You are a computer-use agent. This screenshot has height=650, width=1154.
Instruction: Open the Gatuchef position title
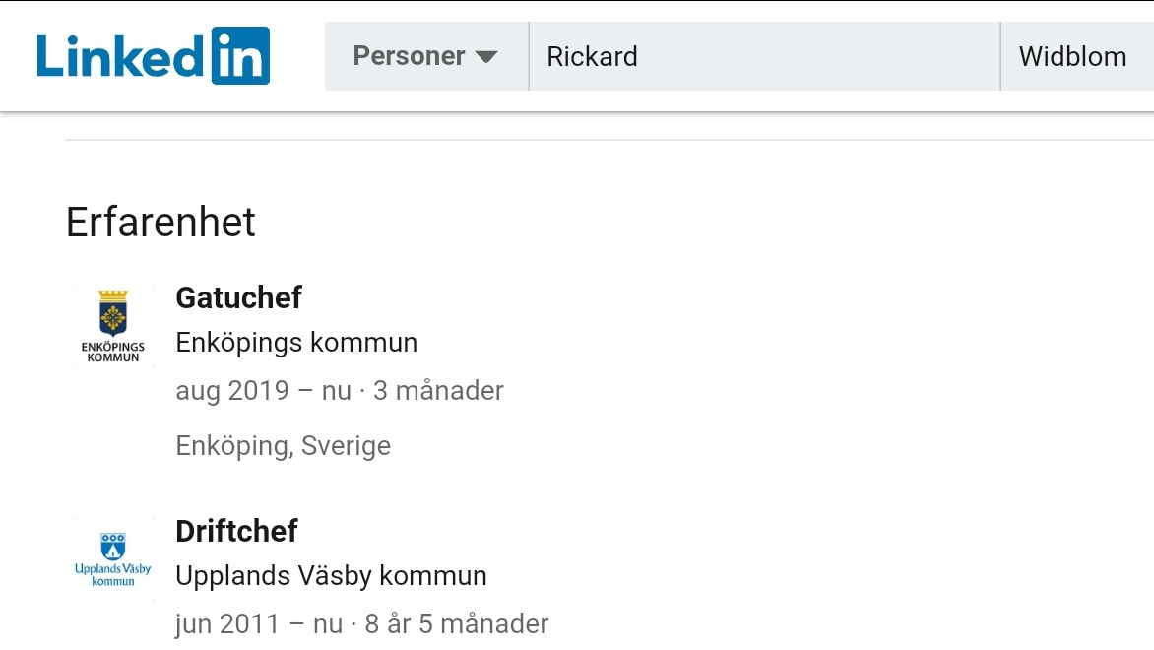coord(238,296)
